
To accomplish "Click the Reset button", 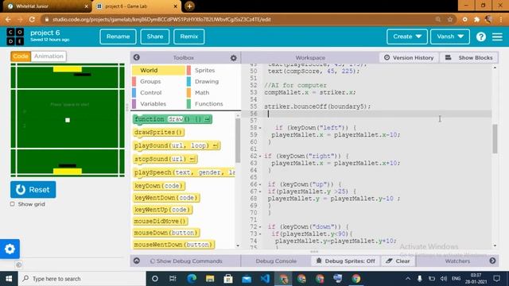I will point(33,190).
